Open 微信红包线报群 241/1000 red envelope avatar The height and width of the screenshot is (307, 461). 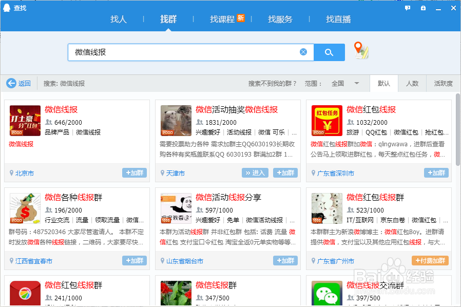click(25, 293)
